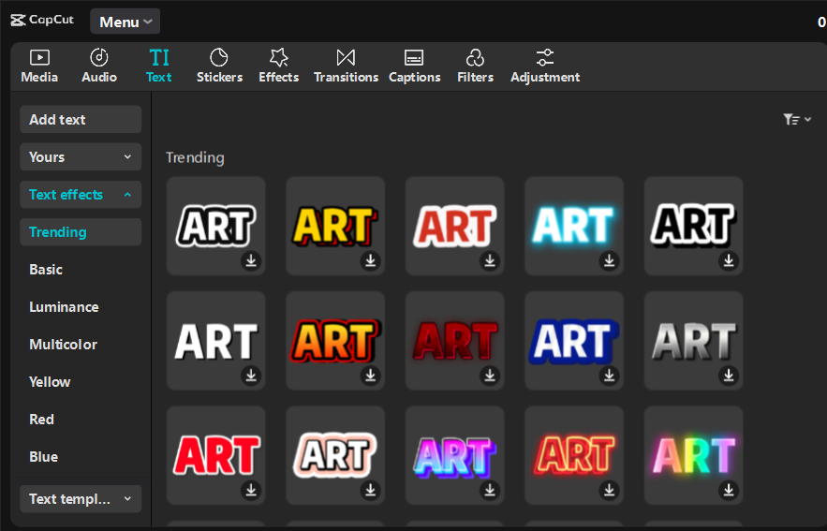Image resolution: width=827 pixels, height=531 pixels.
Task: Open the Menu dropdown
Action: click(125, 22)
